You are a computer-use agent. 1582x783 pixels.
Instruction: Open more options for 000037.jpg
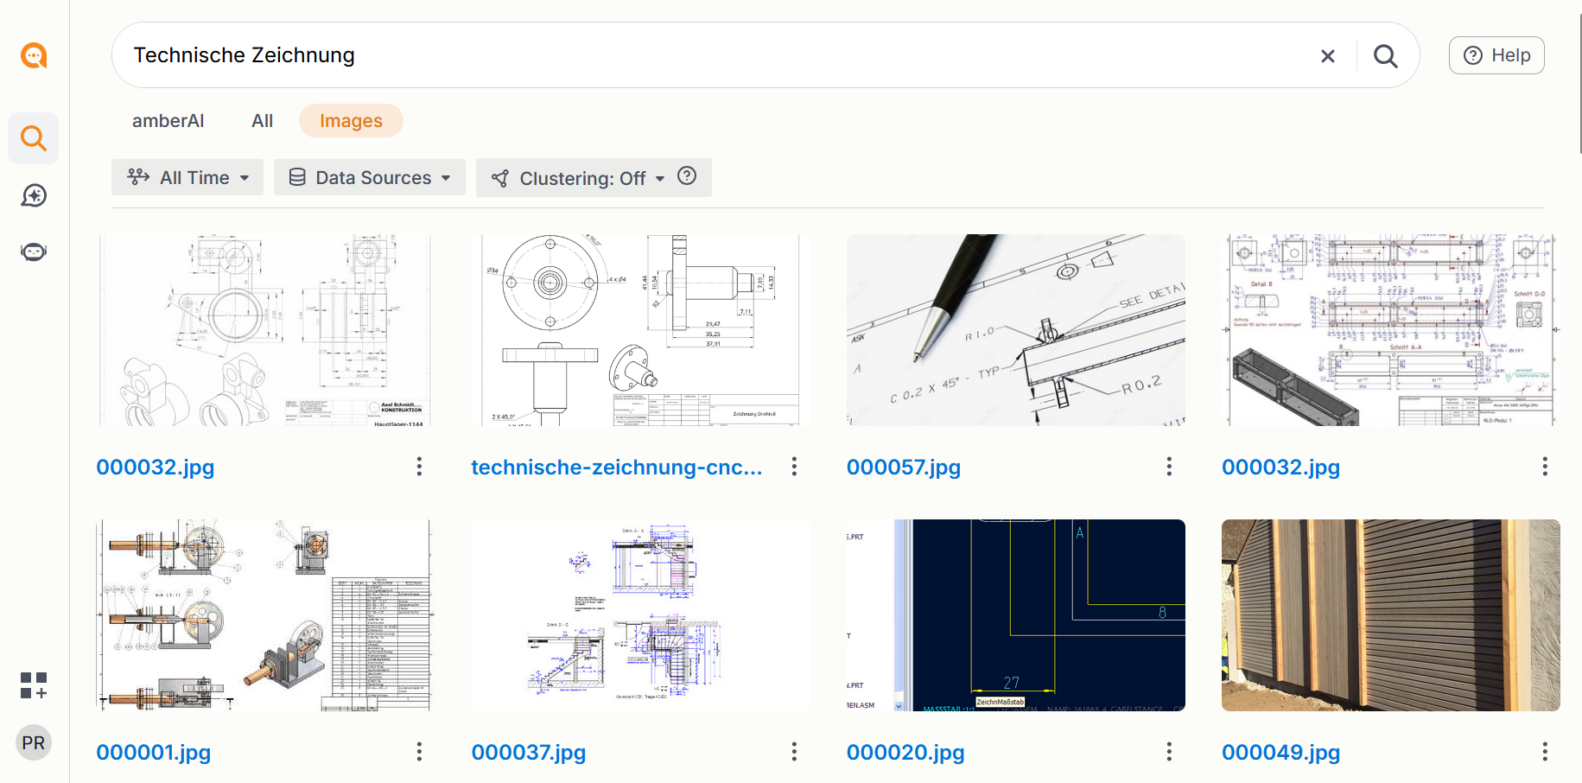coord(794,752)
